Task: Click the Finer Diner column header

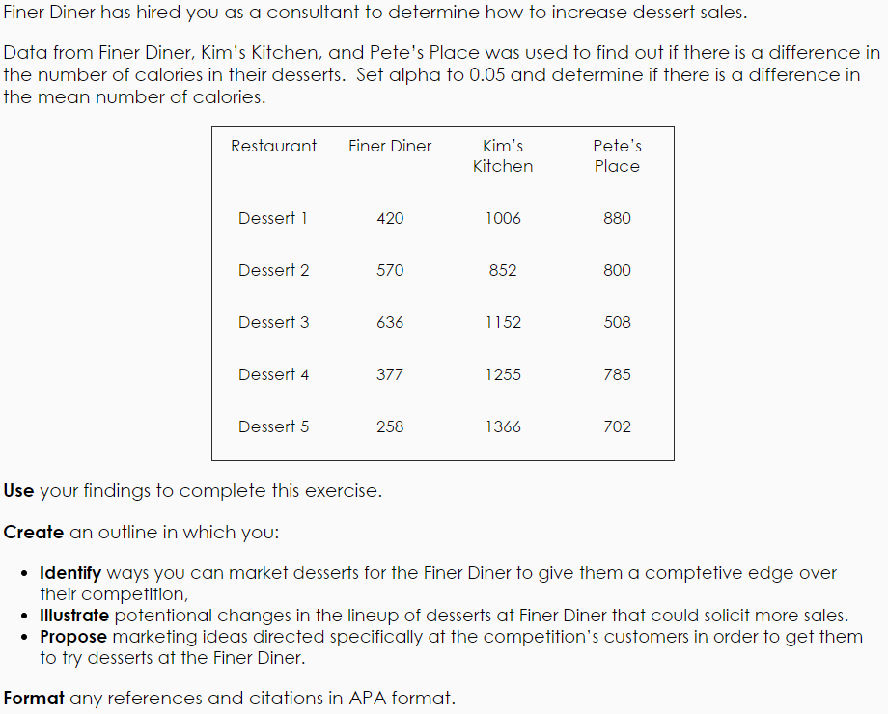Action: point(390,147)
